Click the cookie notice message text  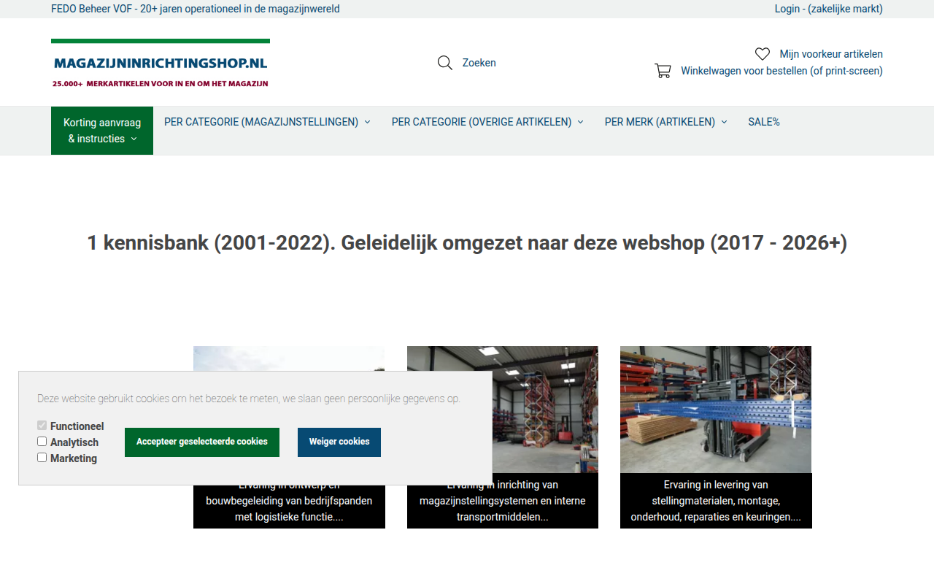click(x=249, y=399)
